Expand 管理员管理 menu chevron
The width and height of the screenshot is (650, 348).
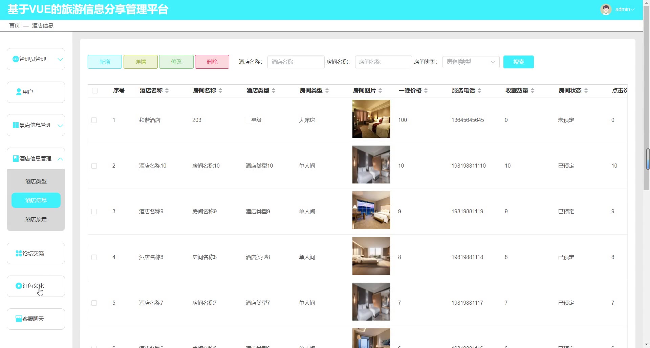[x=60, y=60]
